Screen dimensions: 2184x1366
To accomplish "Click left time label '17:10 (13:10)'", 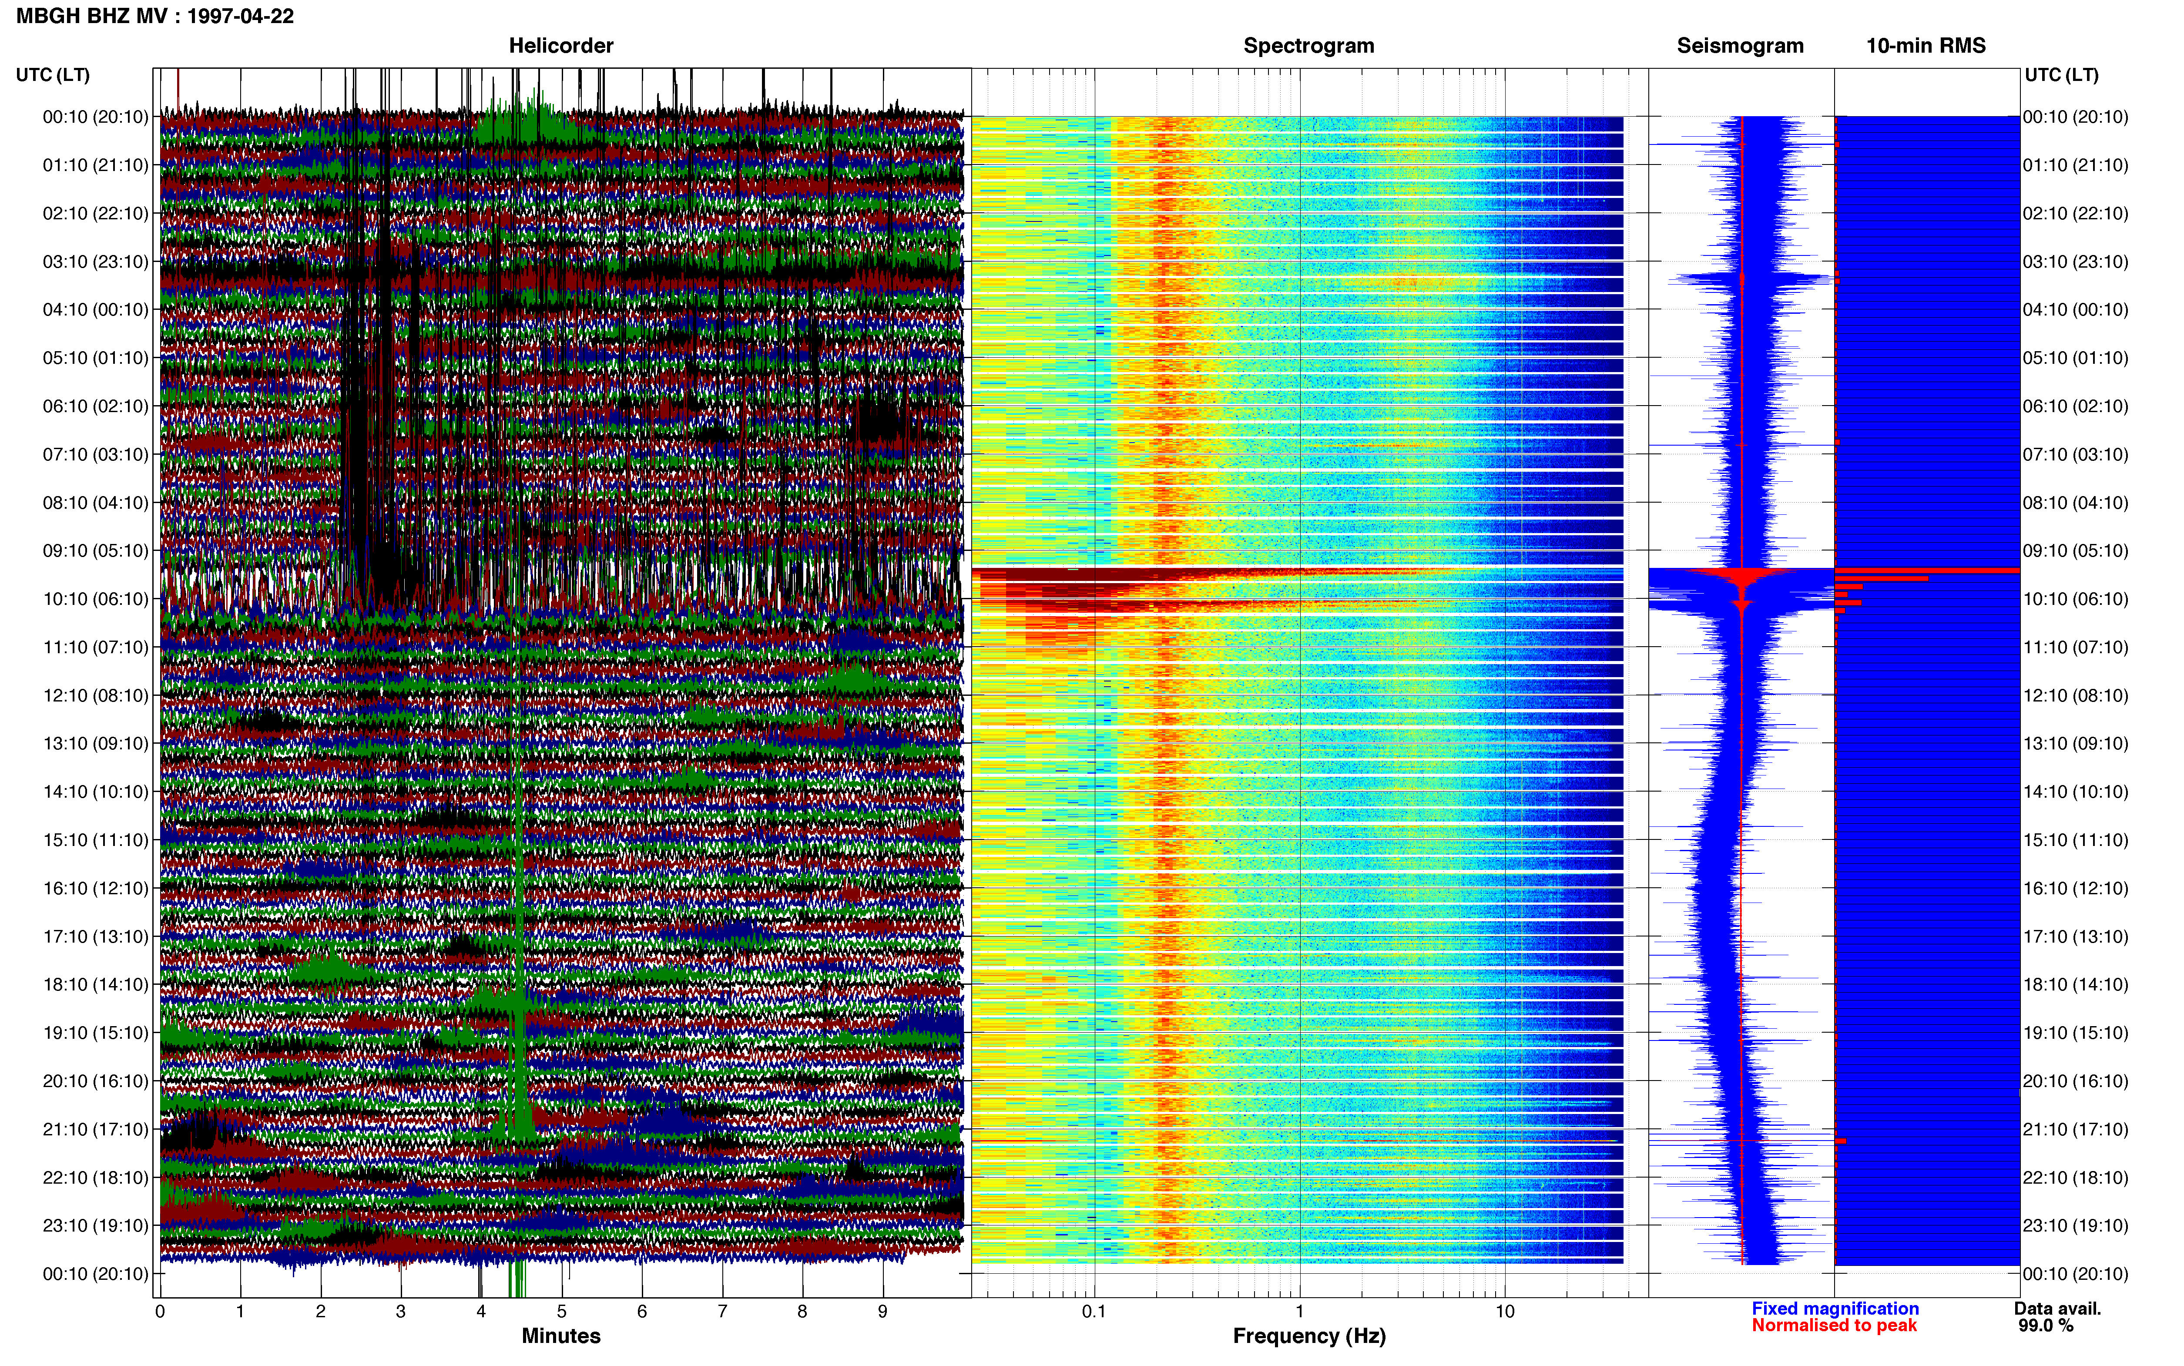I will click(x=96, y=937).
